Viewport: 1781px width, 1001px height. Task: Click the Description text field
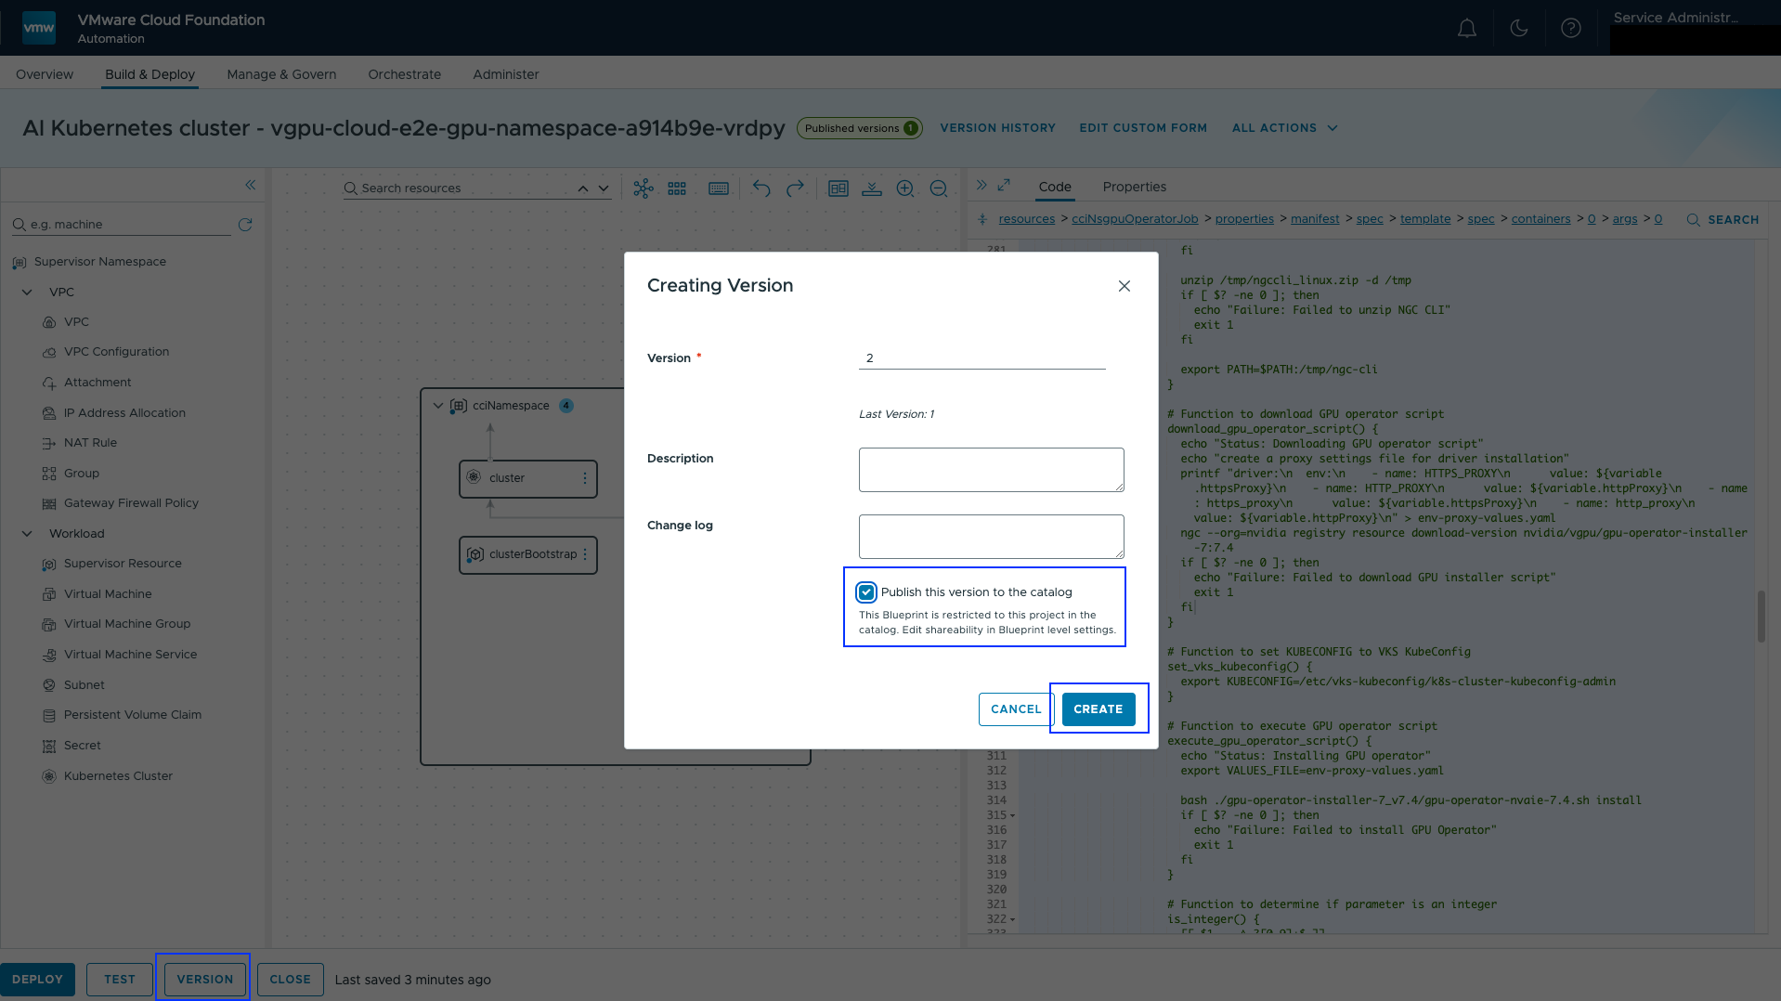(991, 470)
